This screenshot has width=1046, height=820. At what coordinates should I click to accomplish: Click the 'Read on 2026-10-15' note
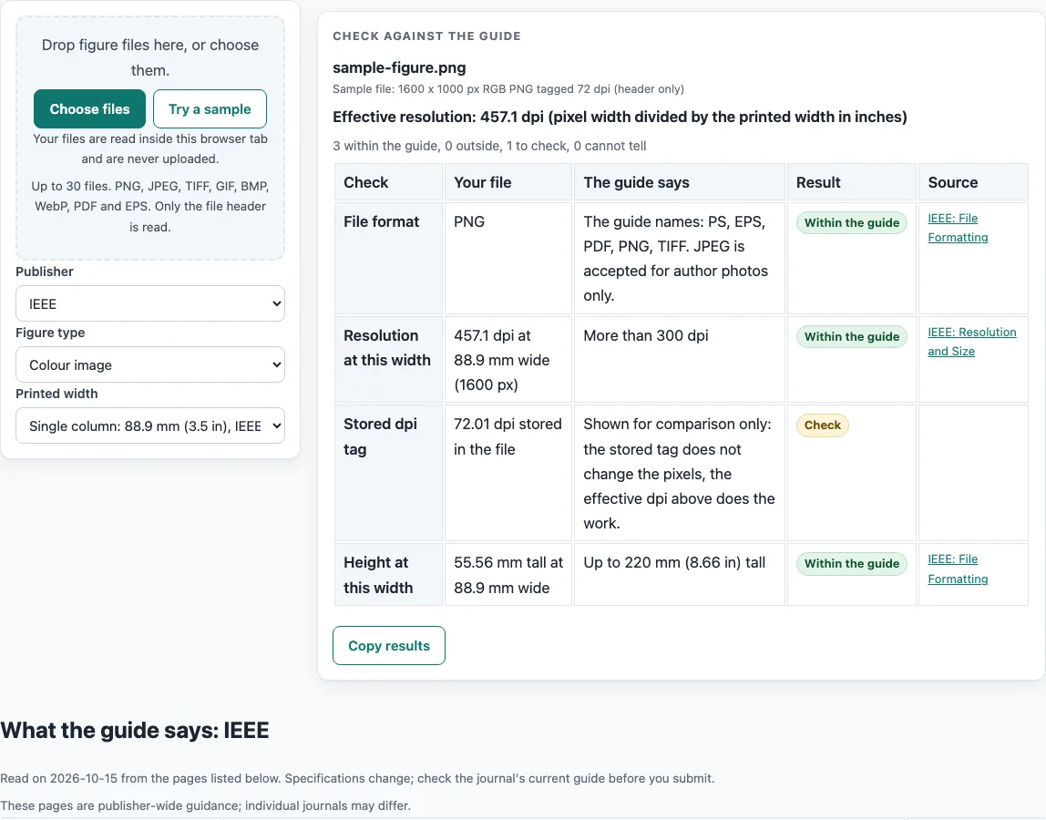tap(357, 778)
